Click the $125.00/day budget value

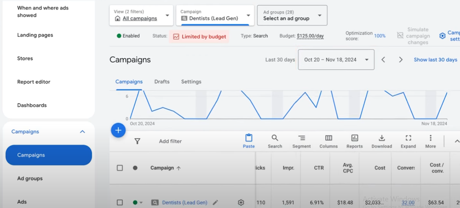310,36
